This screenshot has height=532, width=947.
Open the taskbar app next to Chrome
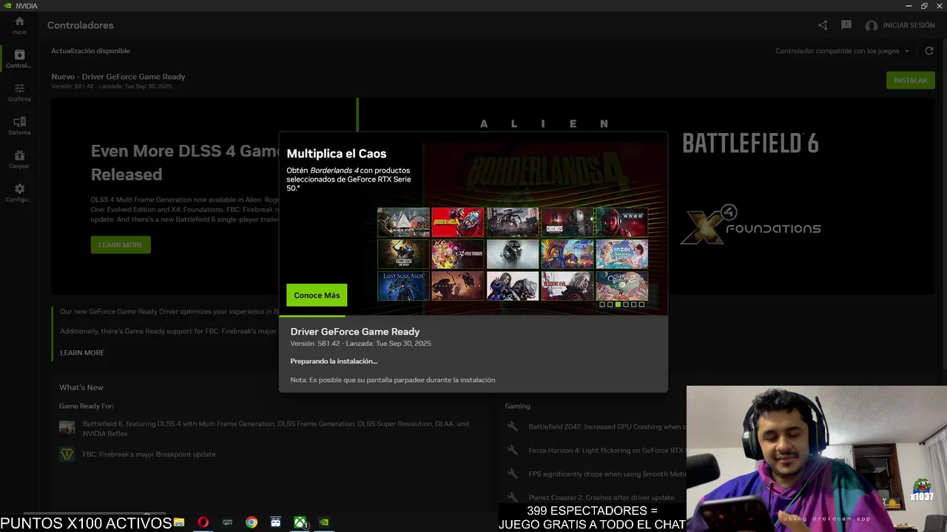point(276,522)
